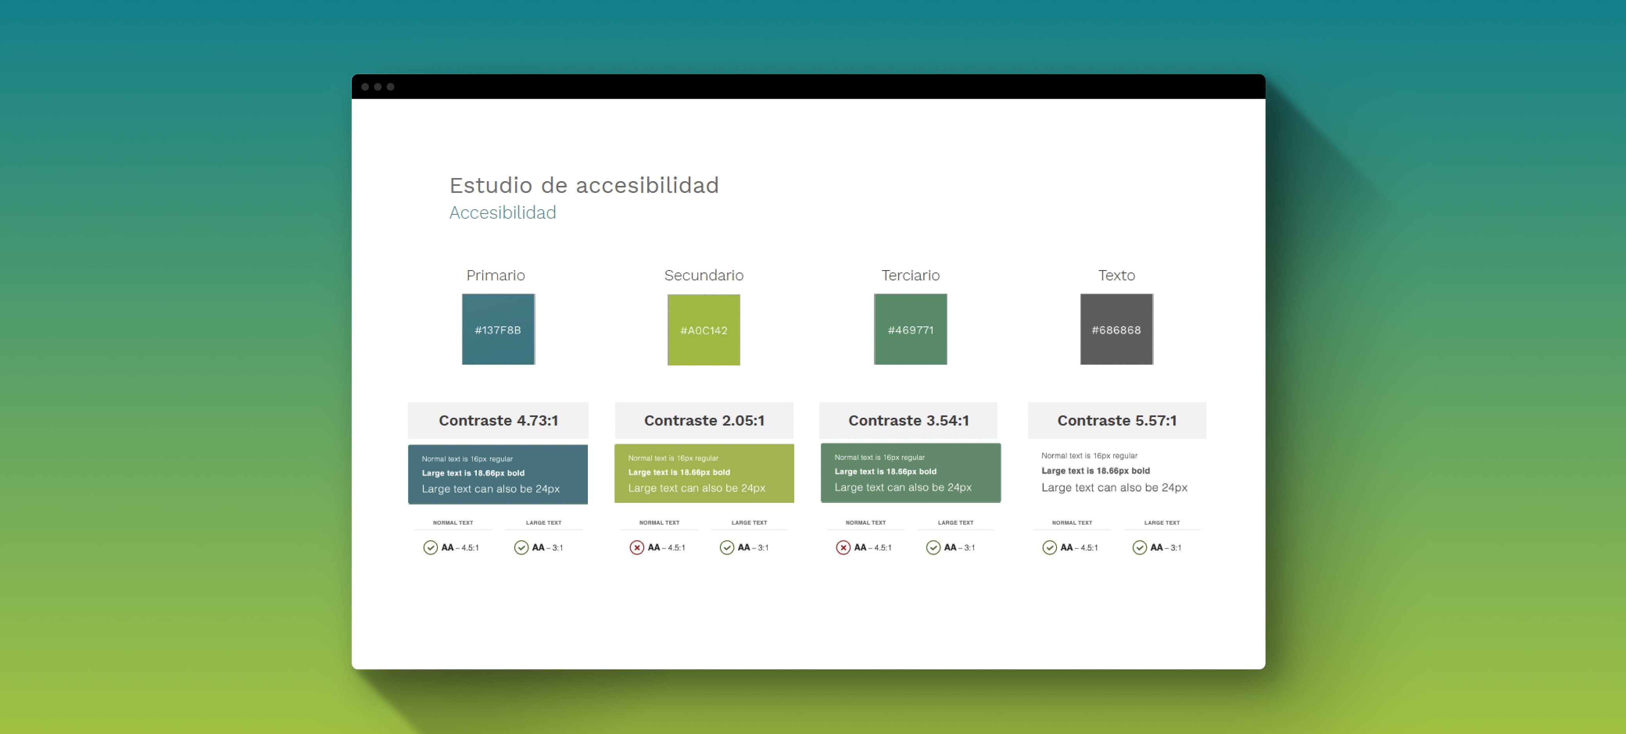
Task: Click red fail icon under Secundario normal text
Action: (636, 547)
